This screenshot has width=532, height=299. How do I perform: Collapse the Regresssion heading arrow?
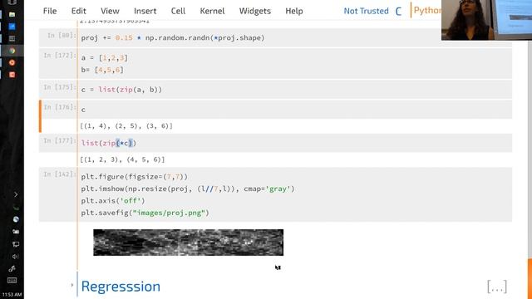pyautogui.click(x=72, y=285)
